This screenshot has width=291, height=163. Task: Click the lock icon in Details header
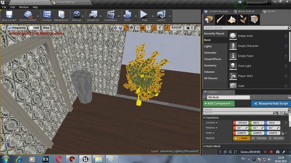click(289, 97)
